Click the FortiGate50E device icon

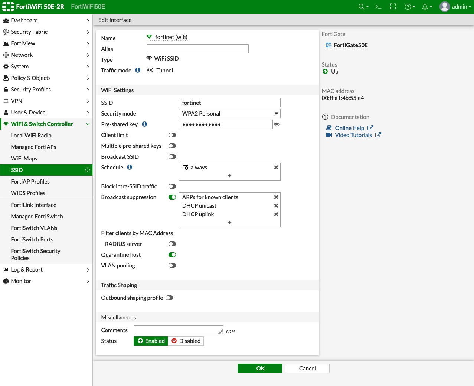[x=328, y=45]
